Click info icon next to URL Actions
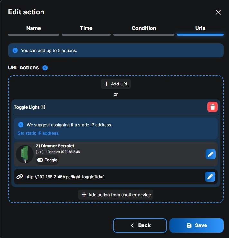This screenshot has height=238, width=229. click(x=45, y=68)
